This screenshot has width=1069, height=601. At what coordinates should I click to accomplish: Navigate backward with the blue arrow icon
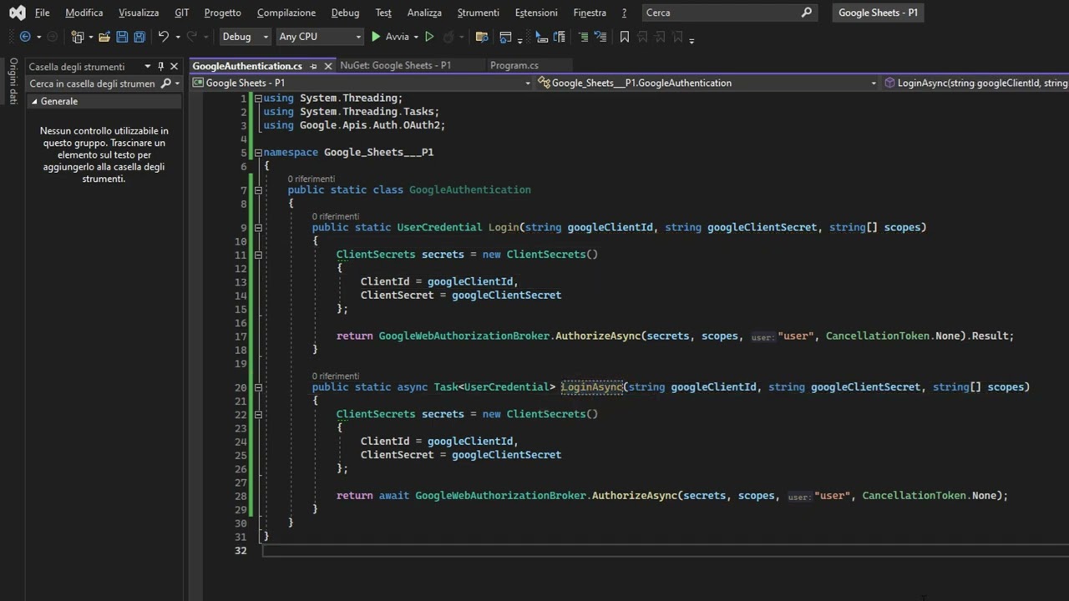[25, 37]
